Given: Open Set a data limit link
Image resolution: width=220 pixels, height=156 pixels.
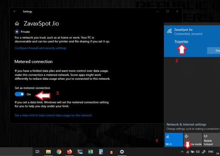Looking at the screenshot, I should [53, 116].
